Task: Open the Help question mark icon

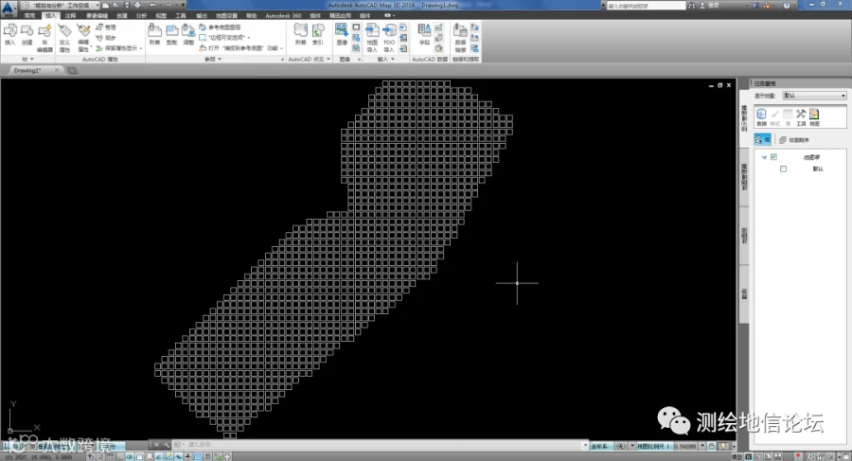Action: click(x=787, y=6)
